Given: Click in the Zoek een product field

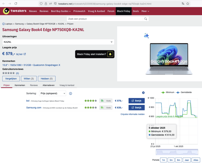Looking at the screenshot, I should 105,19.
